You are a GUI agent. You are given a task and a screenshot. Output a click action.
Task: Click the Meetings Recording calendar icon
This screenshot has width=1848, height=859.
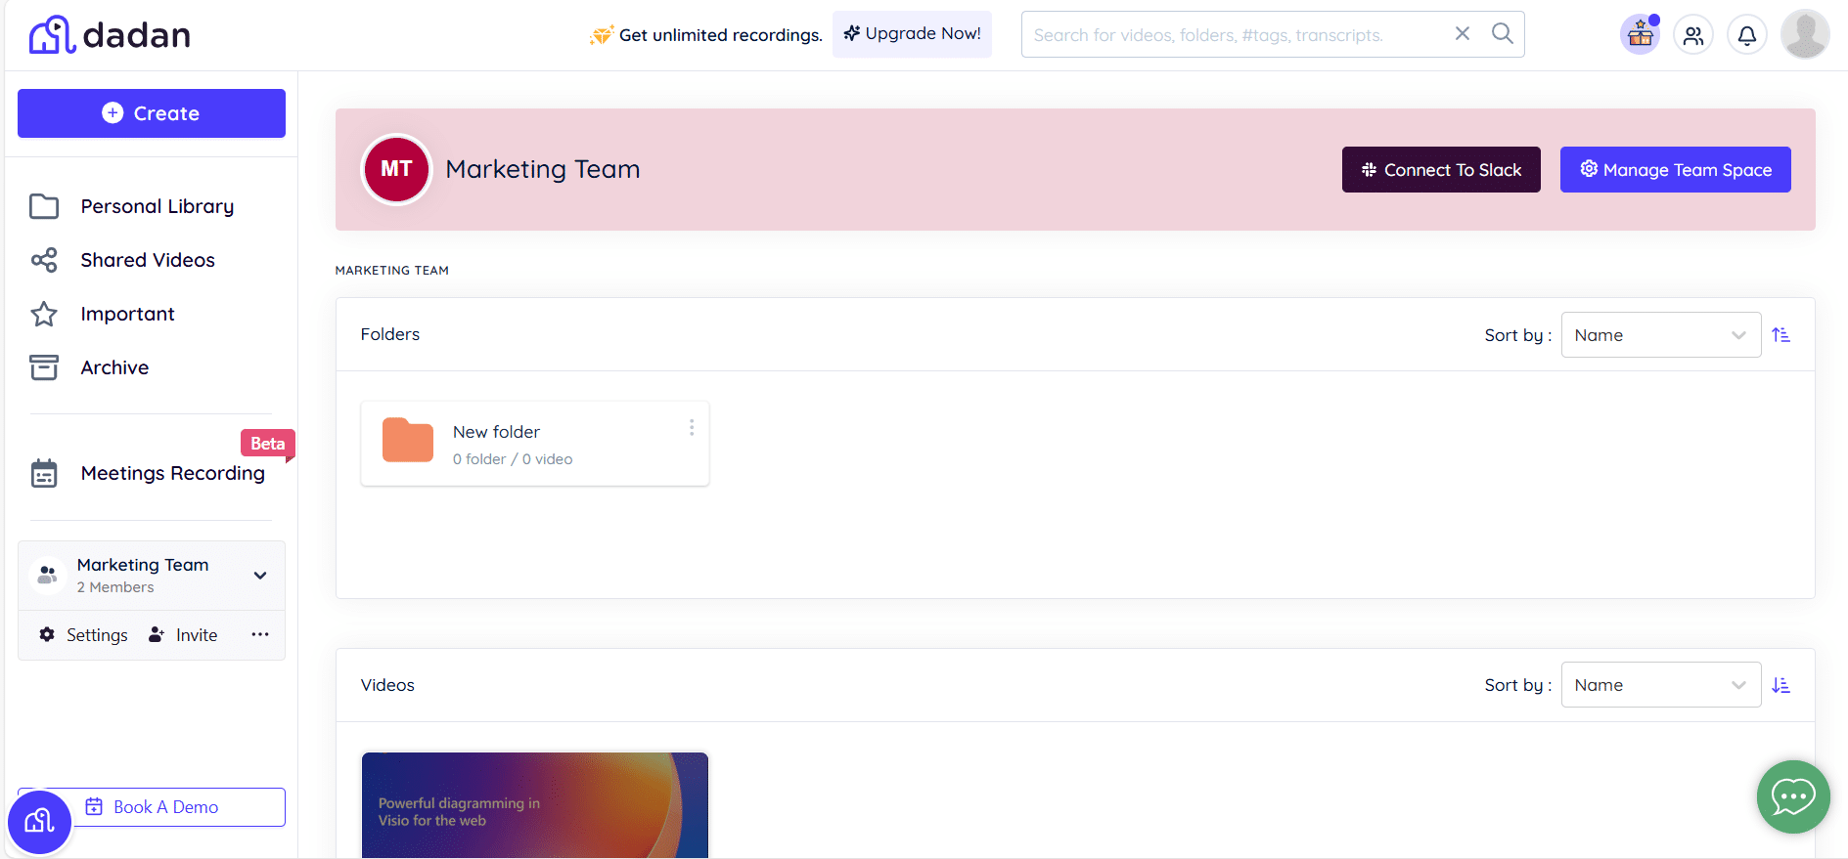point(44,473)
